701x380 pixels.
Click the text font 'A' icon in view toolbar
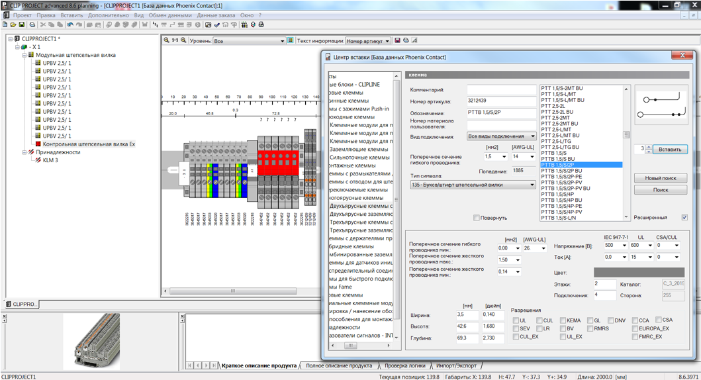tap(414, 40)
